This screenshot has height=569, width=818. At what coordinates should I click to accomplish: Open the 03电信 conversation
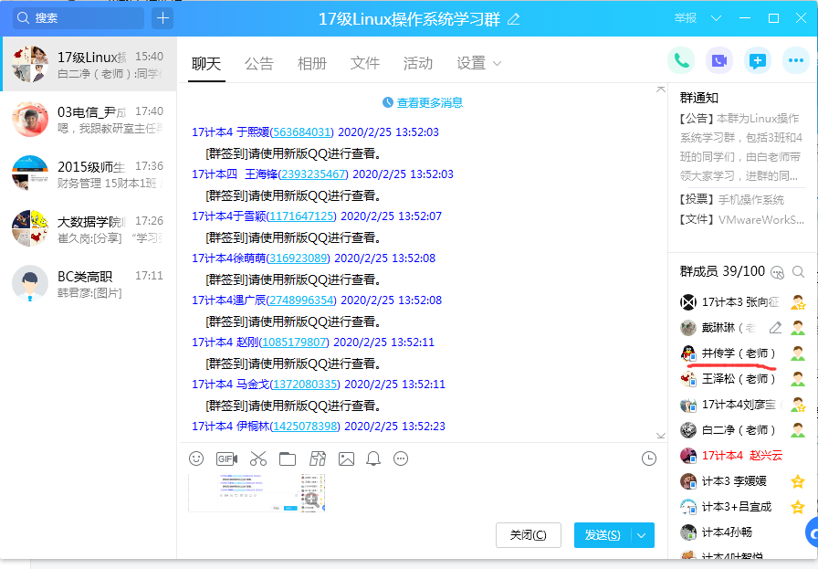(89, 120)
